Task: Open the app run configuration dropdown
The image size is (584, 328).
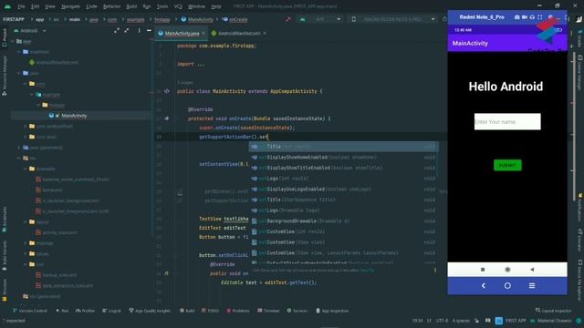Action: click(320, 19)
